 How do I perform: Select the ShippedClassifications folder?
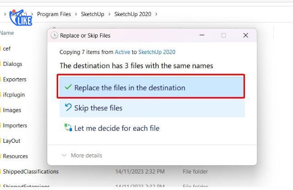(31, 172)
